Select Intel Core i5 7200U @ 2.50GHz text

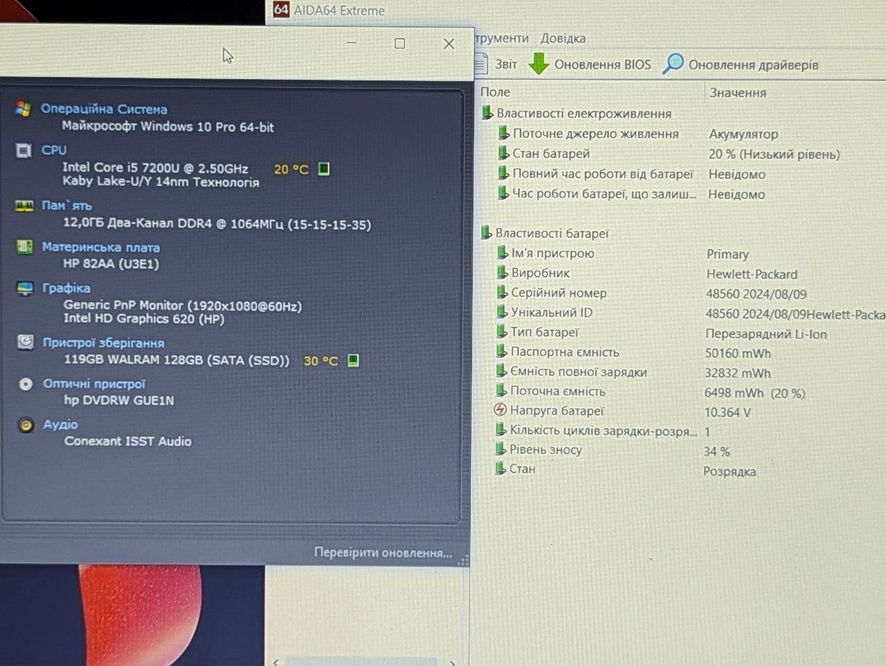click(155, 167)
